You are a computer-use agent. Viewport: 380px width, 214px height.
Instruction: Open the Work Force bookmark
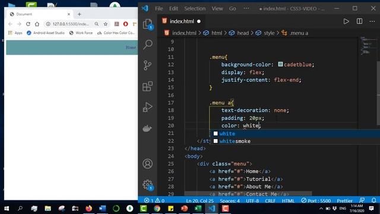pyautogui.click(x=81, y=33)
